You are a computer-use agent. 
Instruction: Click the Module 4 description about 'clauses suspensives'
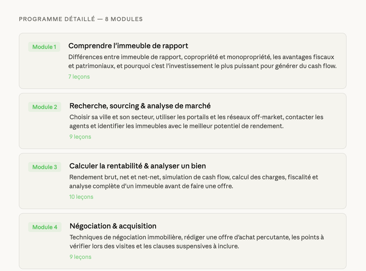click(196, 242)
